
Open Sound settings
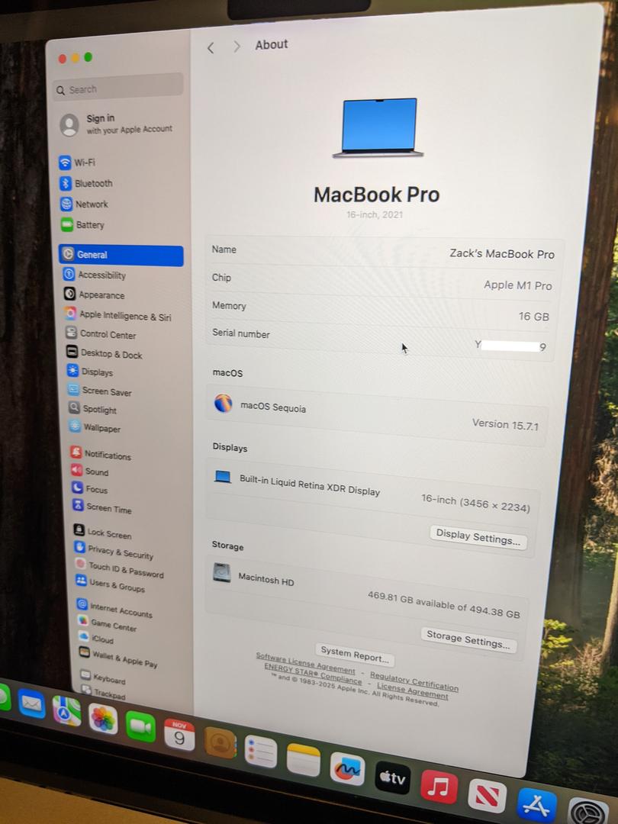[90, 472]
